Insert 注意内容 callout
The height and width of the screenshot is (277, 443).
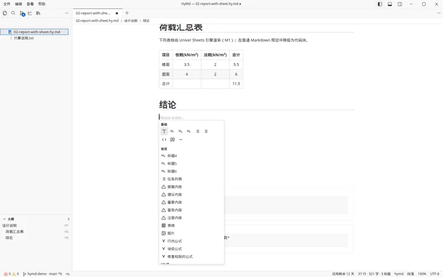click(192, 218)
